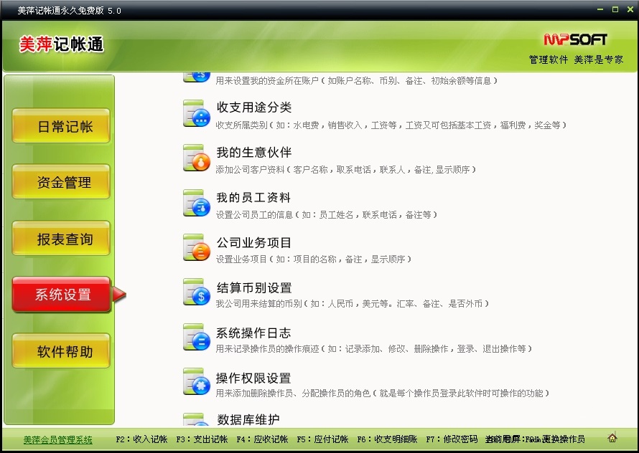Click the home icon in status bar
This screenshot has height=453, width=639.
click(612, 439)
